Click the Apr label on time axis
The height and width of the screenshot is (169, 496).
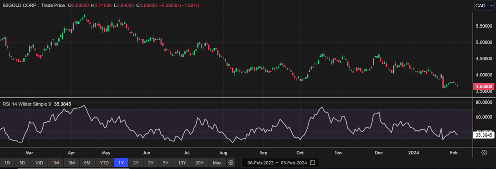pyautogui.click(x=71, y=153)
